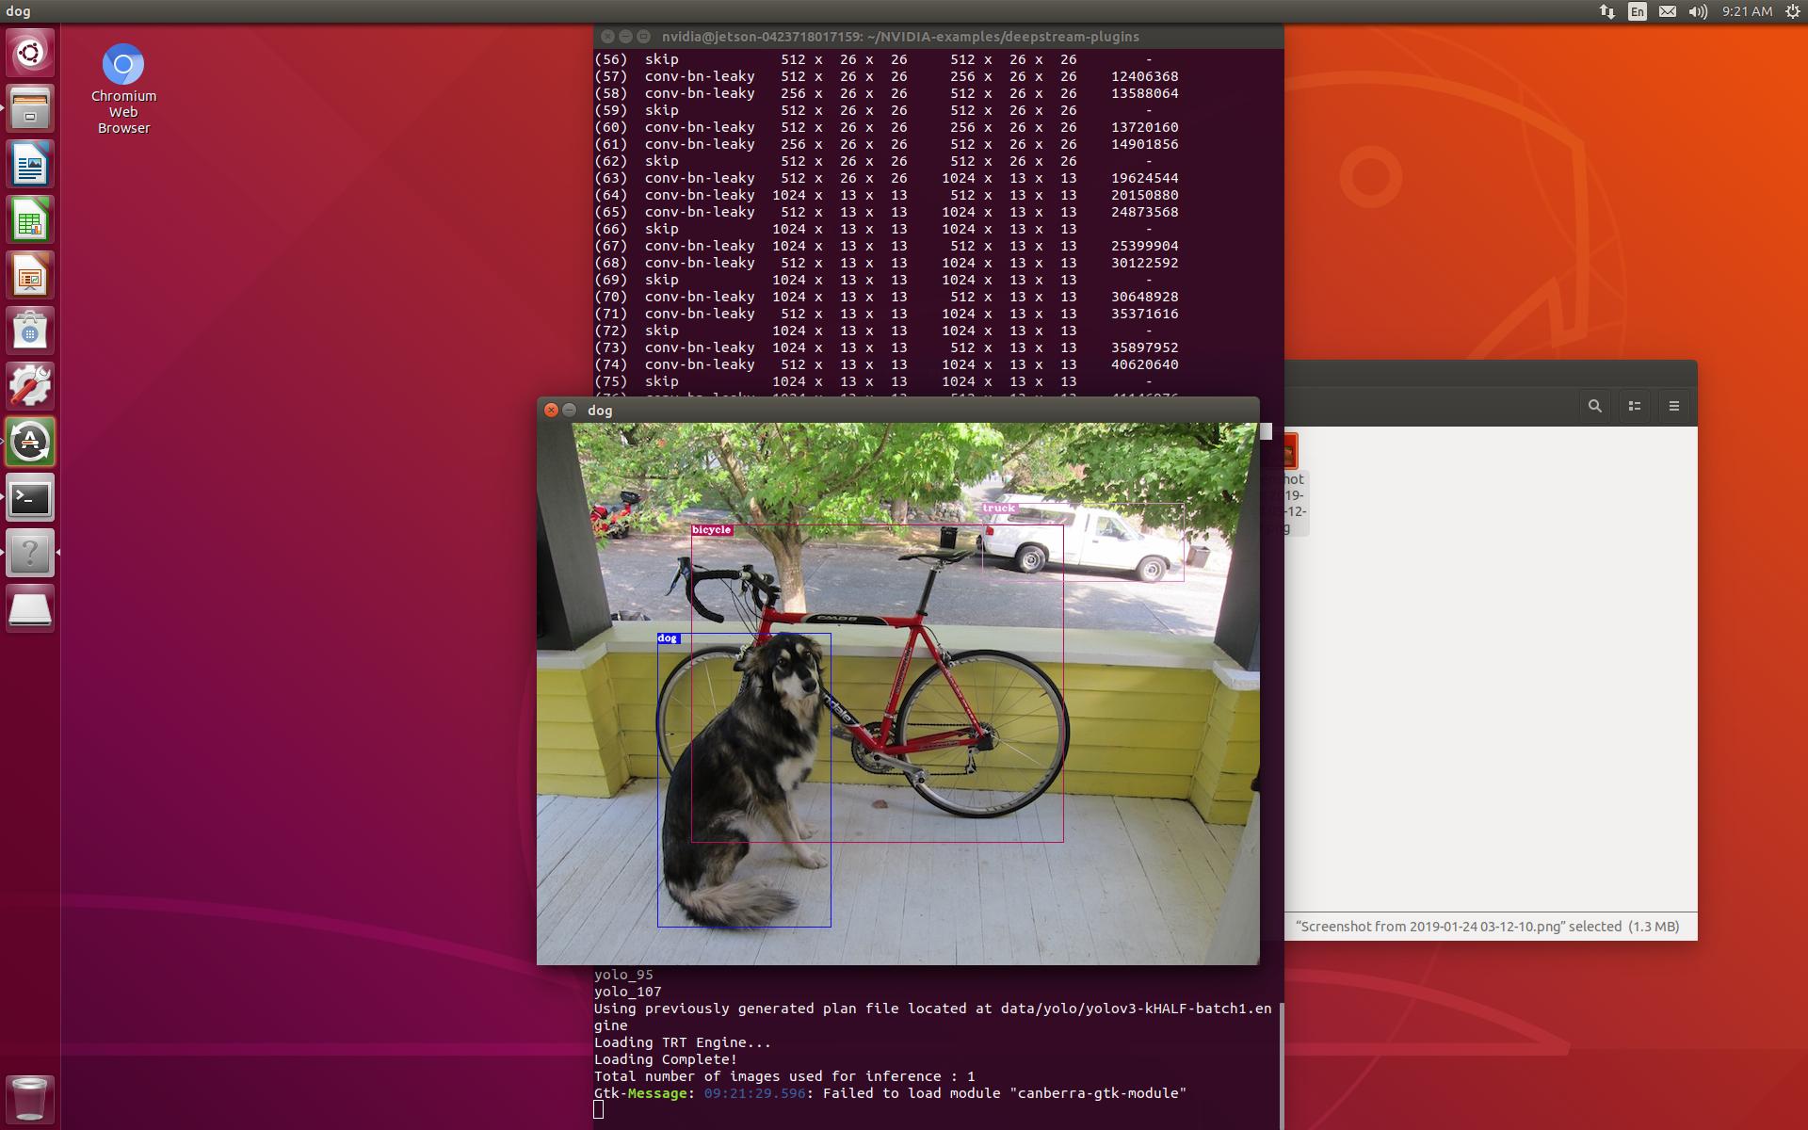The height and width of the screenshot is (1130, 1808).
Task: Launch LibreOffice Calc from the dock
Action: click(30, 219)
